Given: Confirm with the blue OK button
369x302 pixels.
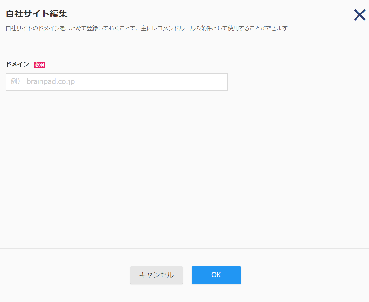Looking at the screenshot, I should pos(216,275).
